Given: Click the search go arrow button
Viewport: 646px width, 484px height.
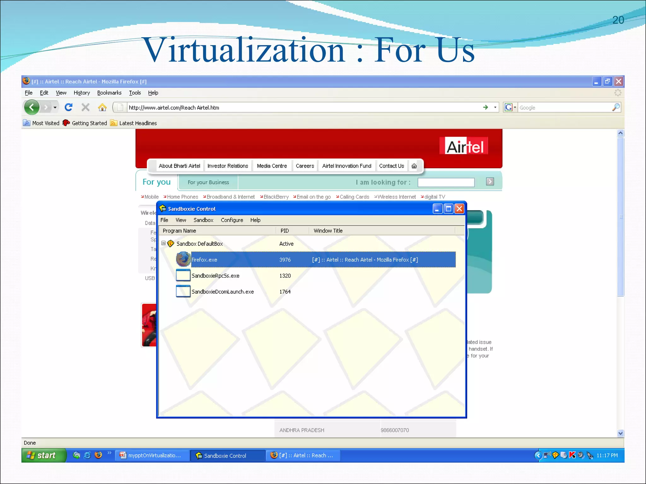Looking at the screenshot, I should 490,181.
